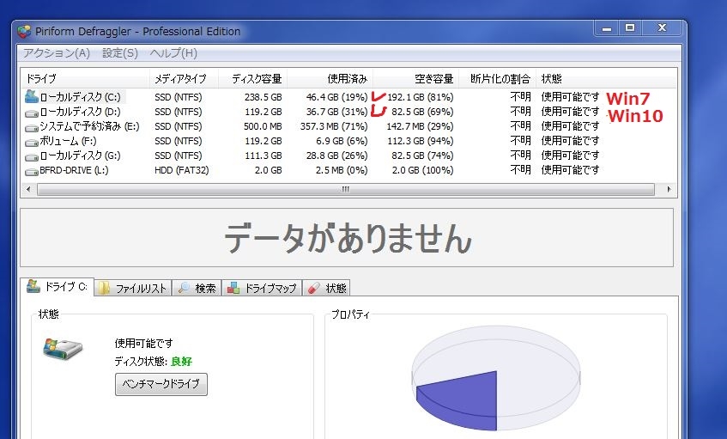Sort by the ディスク容量 column header
This screenshot has width=727, height=439.
pos(252,79)
